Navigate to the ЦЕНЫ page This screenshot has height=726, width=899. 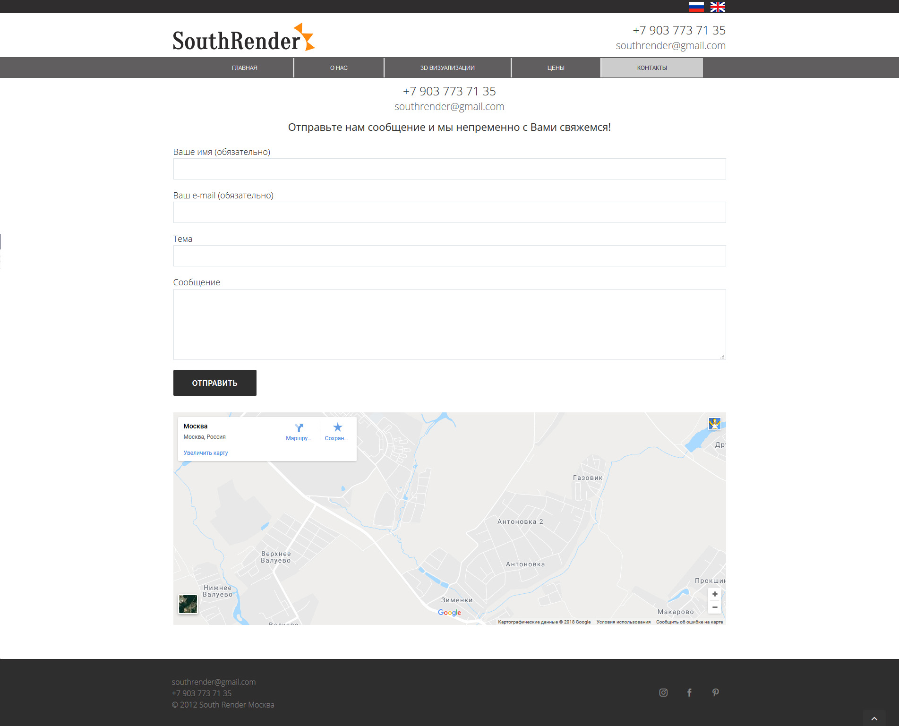(556, 68)
